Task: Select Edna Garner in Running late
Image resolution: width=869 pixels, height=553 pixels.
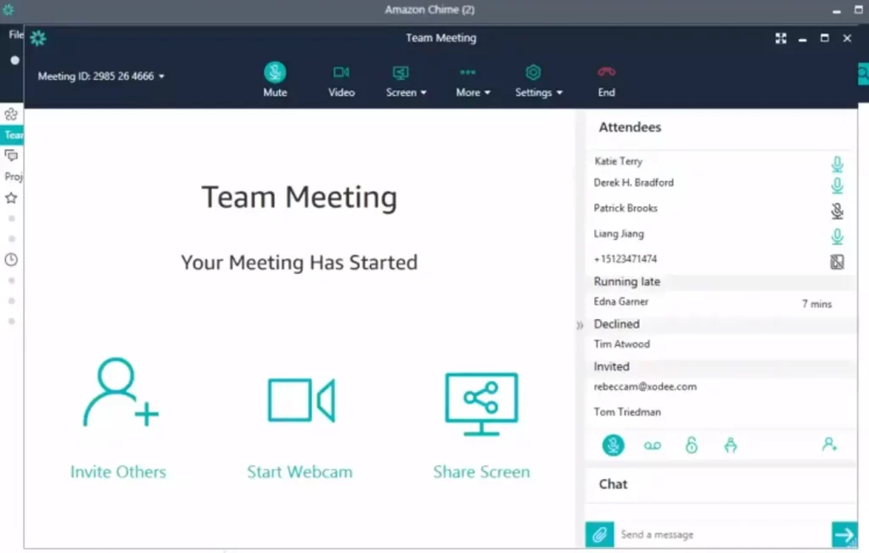Action: (x=620, y=302)
